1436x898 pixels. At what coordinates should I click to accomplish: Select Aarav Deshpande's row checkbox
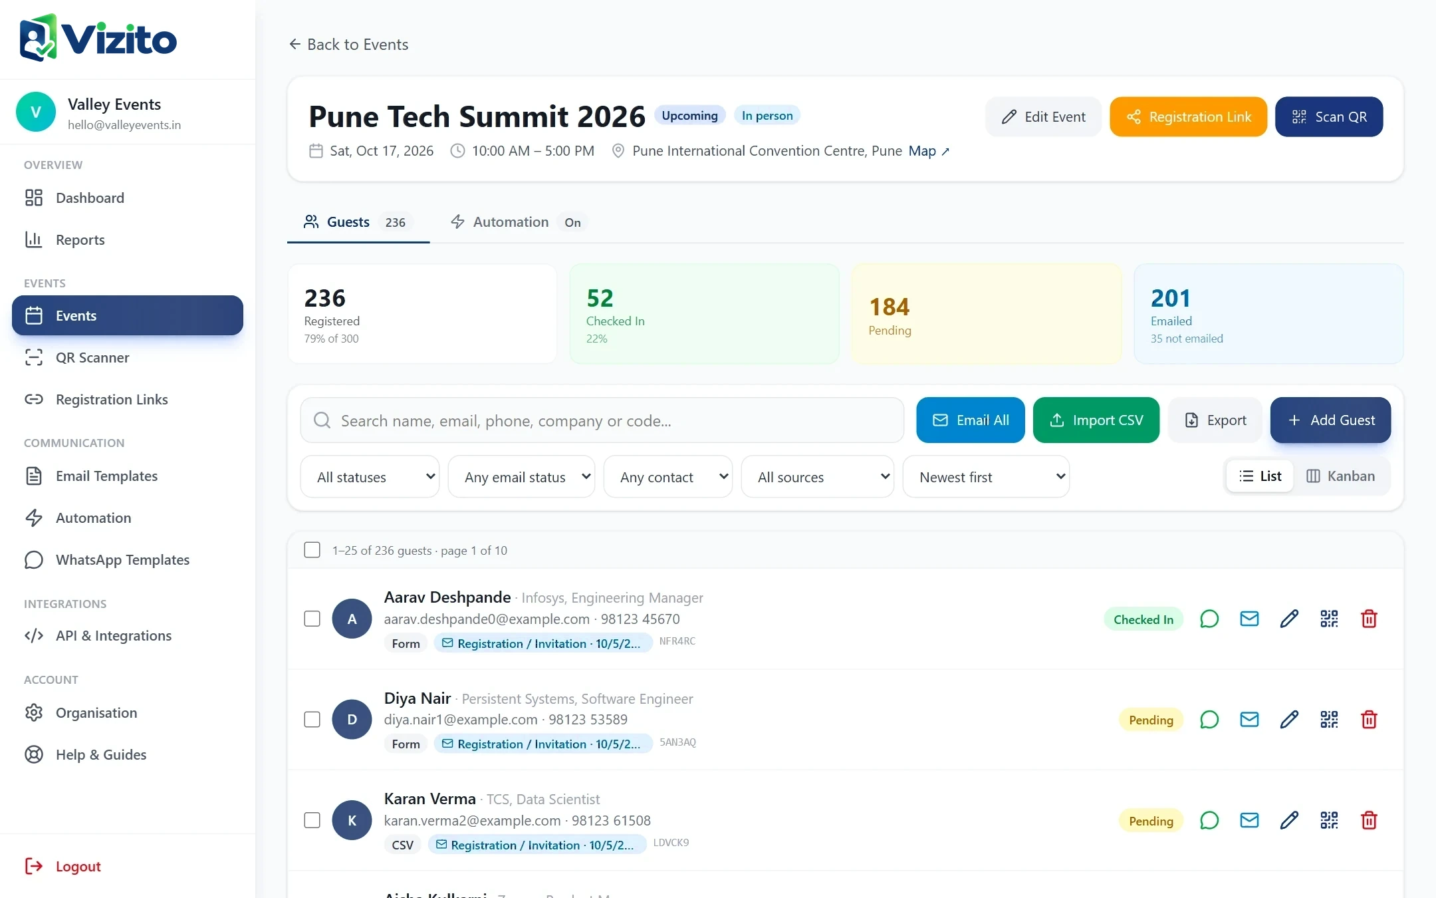pyautogui.click(x=312, y=619)
